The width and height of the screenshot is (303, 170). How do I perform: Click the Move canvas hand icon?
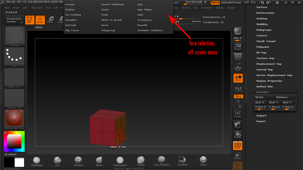238,125
